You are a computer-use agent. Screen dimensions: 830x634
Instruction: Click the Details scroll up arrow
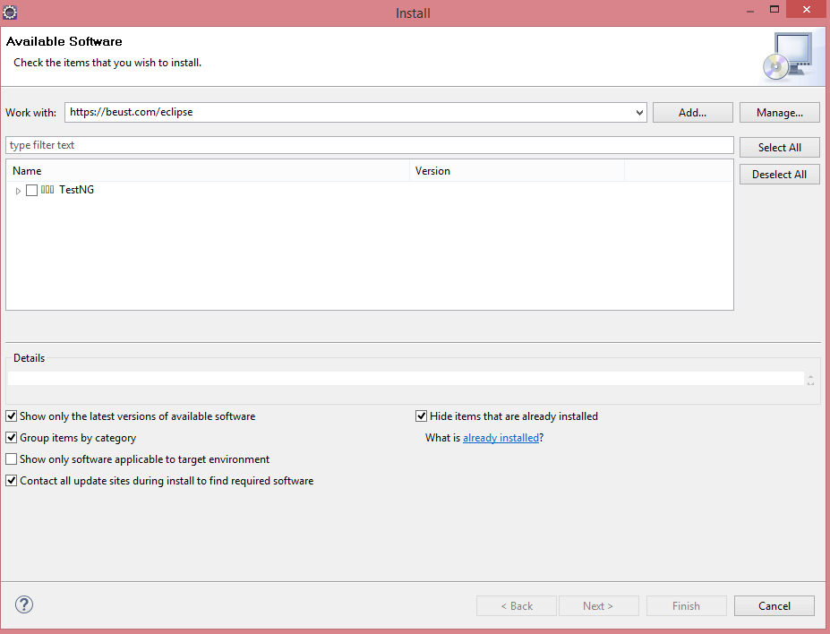tap(810, 376)
